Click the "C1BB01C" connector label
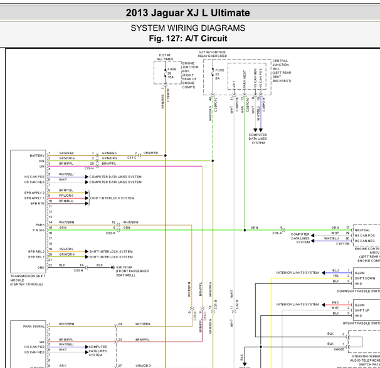The image size is (380, 368). point(168,95)
